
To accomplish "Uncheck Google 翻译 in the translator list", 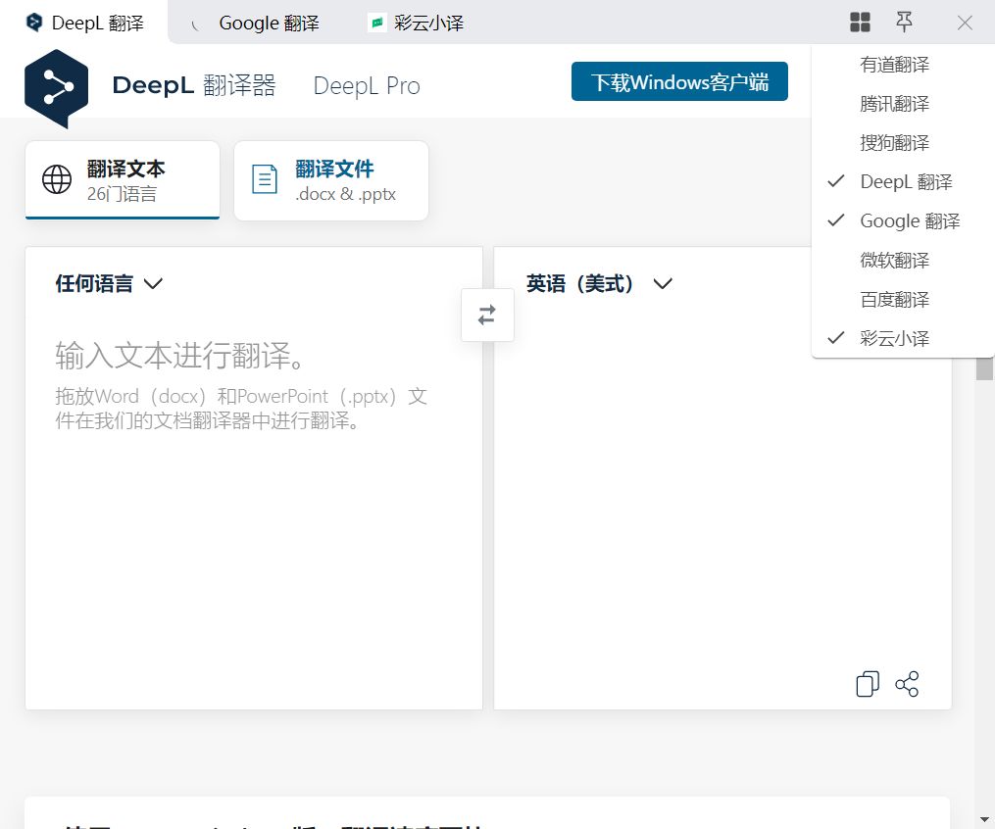I will (x=903, y=220).
